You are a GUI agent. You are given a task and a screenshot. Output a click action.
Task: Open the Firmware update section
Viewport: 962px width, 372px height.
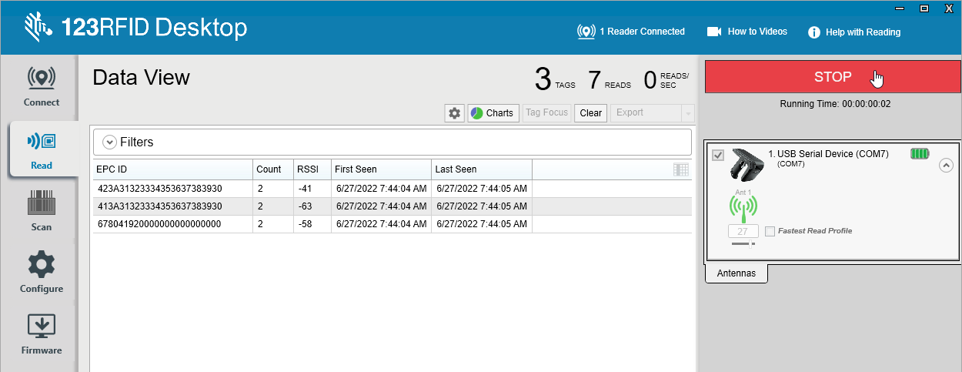41,333
